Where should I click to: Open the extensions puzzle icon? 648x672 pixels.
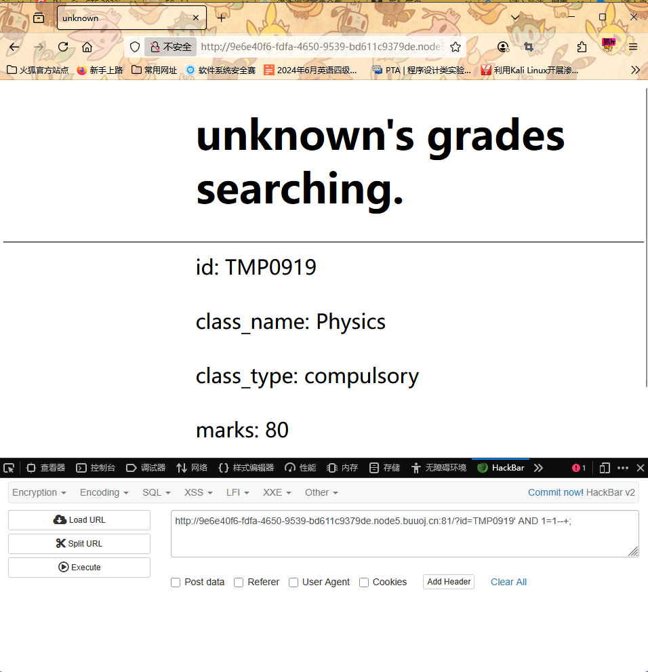(x=582, y=47)
